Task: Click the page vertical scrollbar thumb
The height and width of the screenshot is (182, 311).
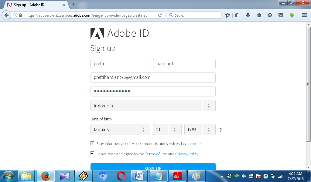Action: 308,84
